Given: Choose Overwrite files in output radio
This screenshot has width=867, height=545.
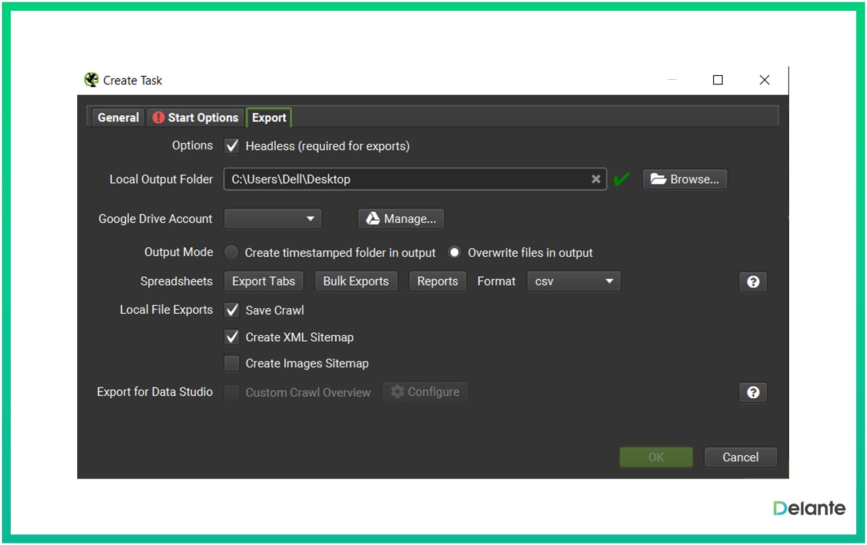Looking at the screenshot, I should click(x=455, y=253).
